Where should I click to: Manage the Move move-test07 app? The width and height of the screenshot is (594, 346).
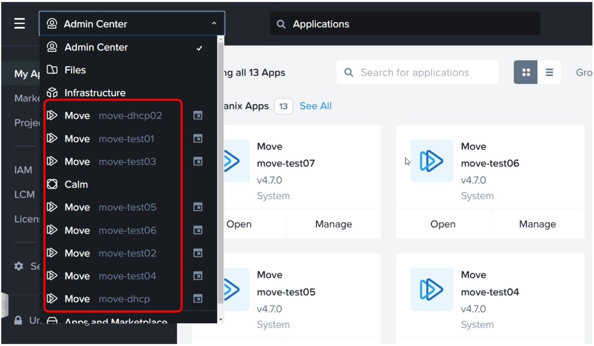point(334,224)
